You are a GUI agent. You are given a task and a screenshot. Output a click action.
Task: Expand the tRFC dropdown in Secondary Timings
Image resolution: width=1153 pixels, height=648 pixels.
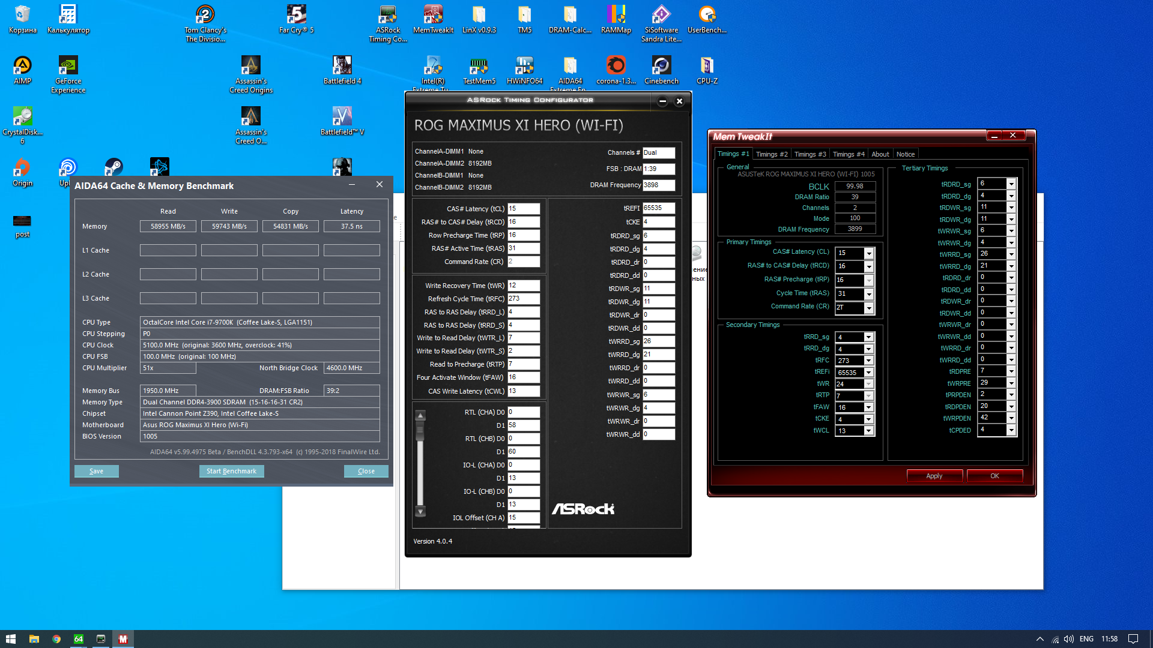coord(868,361)
